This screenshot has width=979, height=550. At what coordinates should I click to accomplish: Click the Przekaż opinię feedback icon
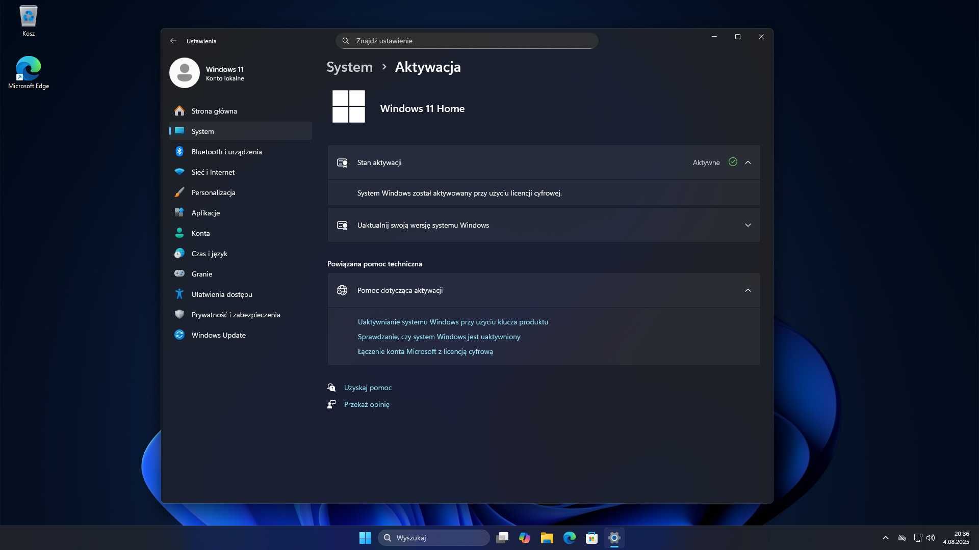point(331,404)
